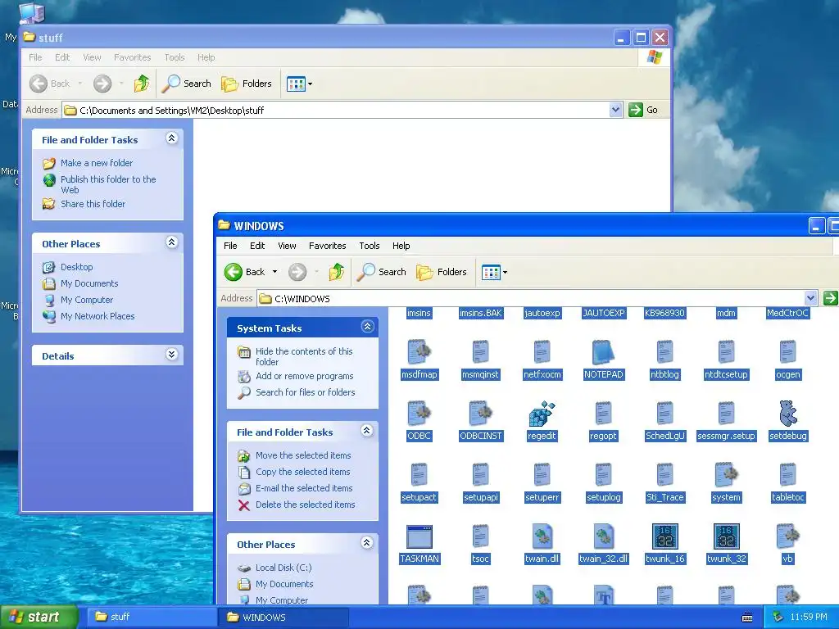Image resolution: width=839 pixels, height=629 pixels.
Task: Go up one level in stuff window
Action: (x=142, y=84)
